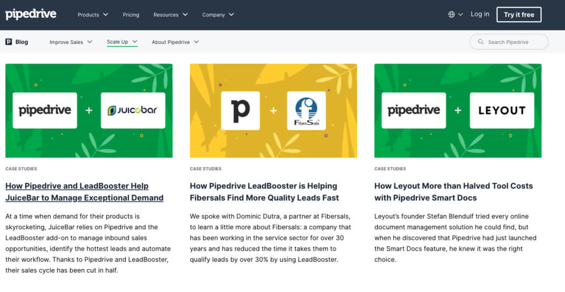Open the Fibersals case study thumbnail

coord(274,110)
